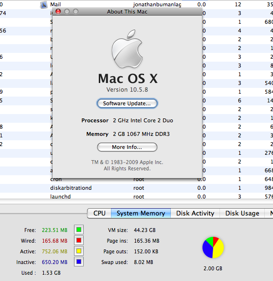Click the Mail app icon in process list

[x=44, y=5]
